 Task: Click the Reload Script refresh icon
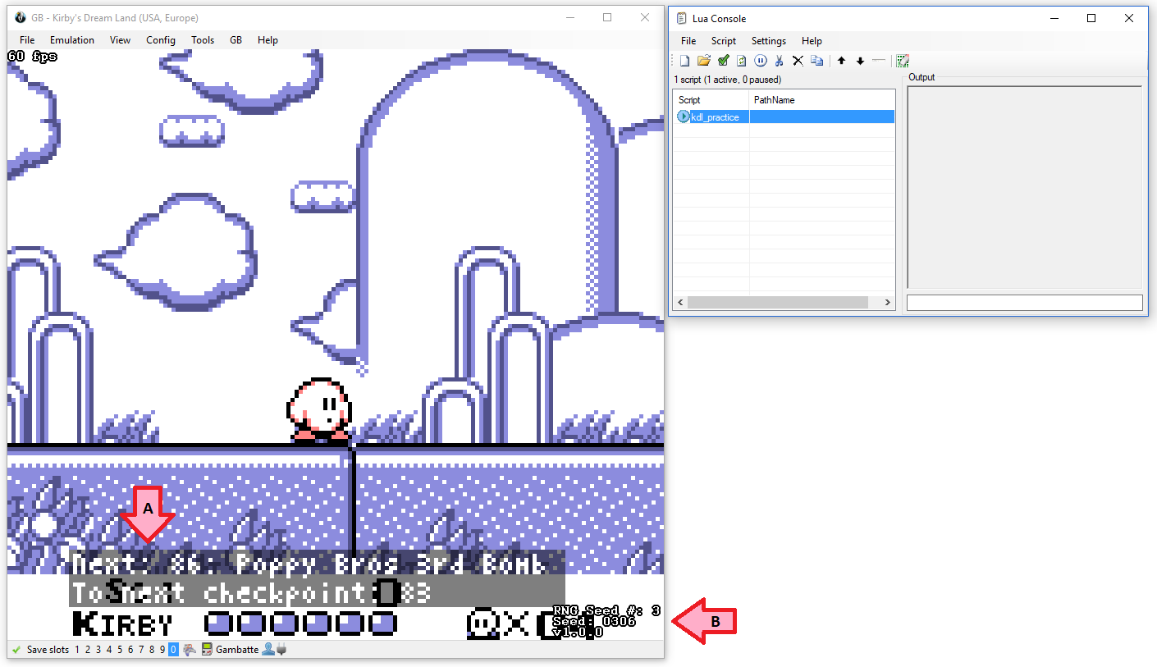741,61
